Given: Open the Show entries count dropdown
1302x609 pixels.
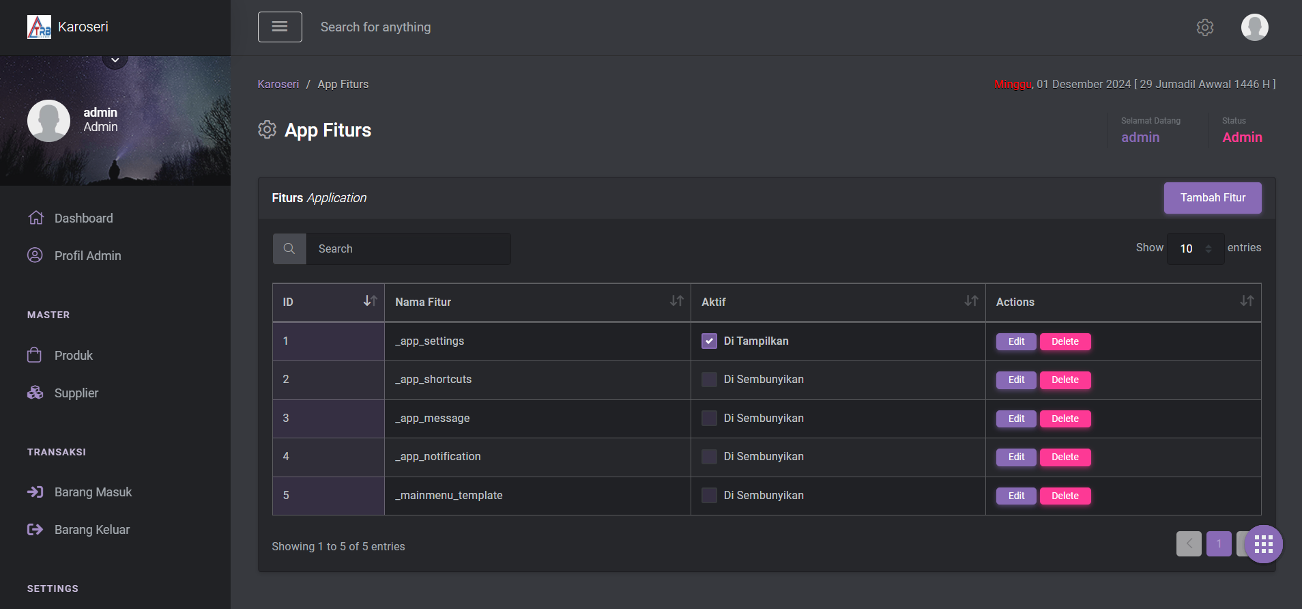Looking at the screenshot, I should (x=1194, y=249).
